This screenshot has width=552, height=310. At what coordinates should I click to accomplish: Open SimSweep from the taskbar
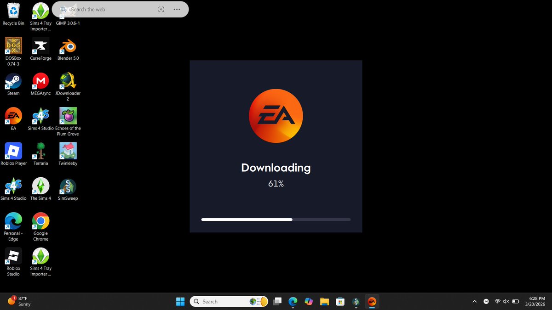356,301
